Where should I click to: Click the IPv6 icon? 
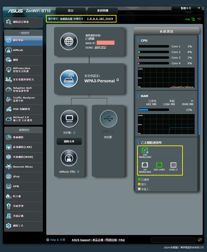point(9,177)
